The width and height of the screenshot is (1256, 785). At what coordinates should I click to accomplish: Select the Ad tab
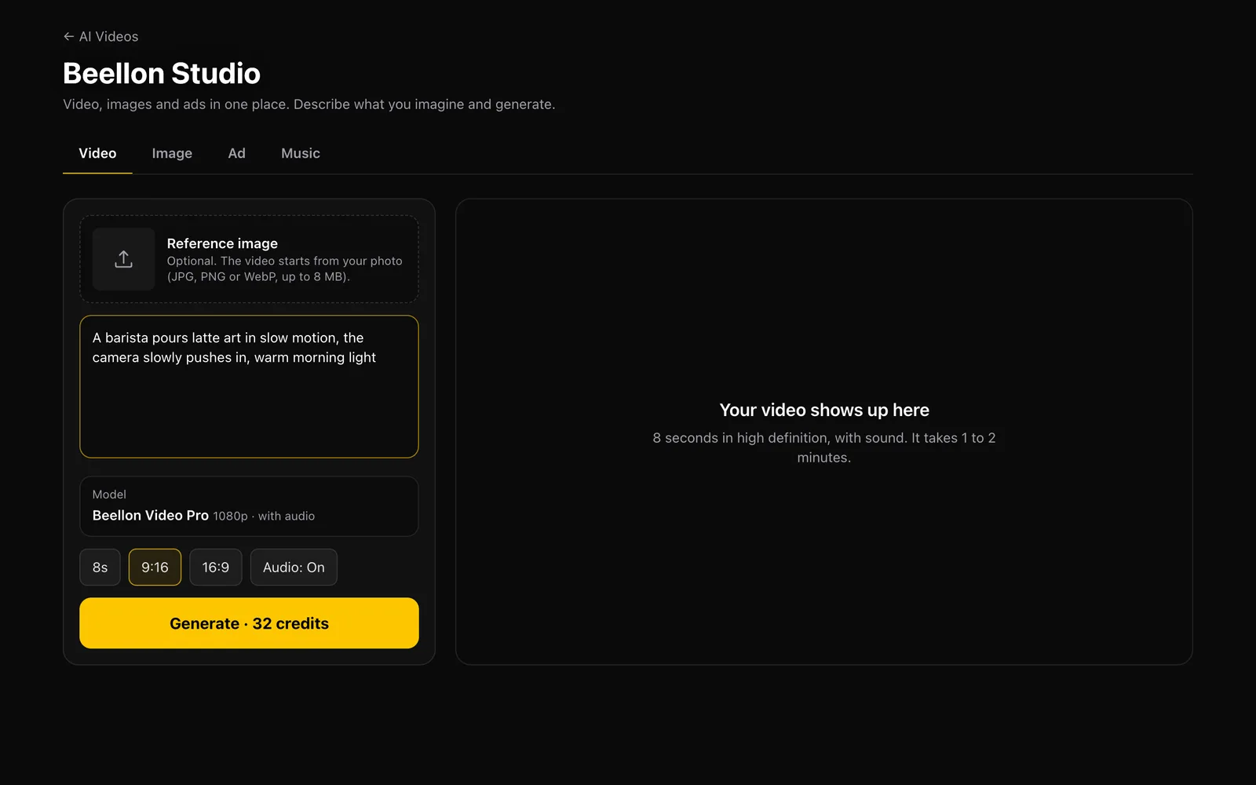click(x=236, y=153)
